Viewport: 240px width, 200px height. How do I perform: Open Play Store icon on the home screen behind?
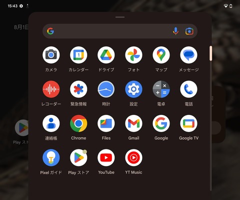click(x=21, y=128)
